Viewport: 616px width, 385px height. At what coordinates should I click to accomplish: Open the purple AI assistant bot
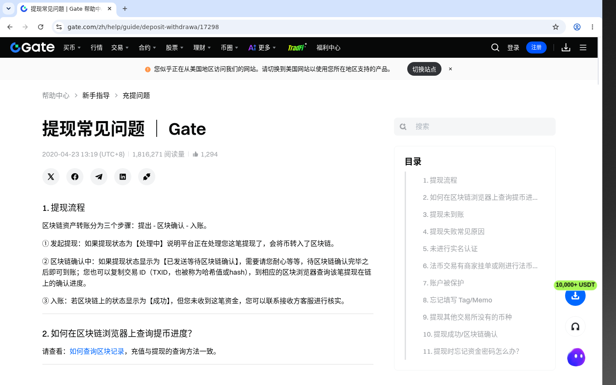pos(576,357)
